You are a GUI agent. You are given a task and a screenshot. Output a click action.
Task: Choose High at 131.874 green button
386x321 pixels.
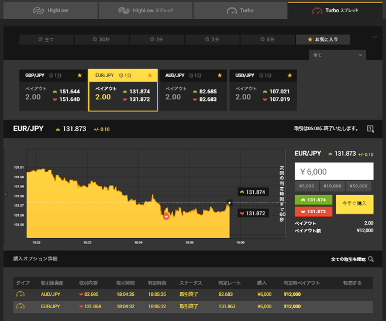313,200
